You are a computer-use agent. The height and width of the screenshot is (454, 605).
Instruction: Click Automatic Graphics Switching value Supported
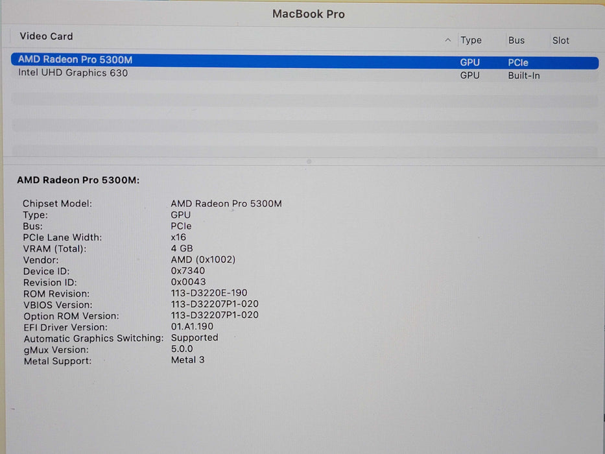click(195, 337)
